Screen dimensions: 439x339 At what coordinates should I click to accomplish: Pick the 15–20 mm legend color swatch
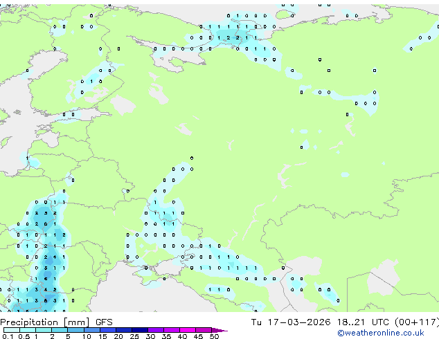pyautogui.click(x=108, y=330)
